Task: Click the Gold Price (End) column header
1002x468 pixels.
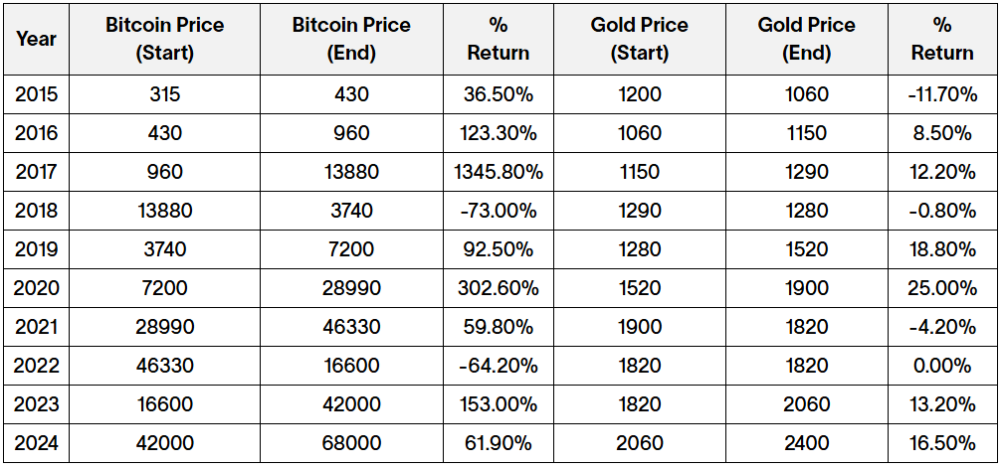Action: point(806,39)
